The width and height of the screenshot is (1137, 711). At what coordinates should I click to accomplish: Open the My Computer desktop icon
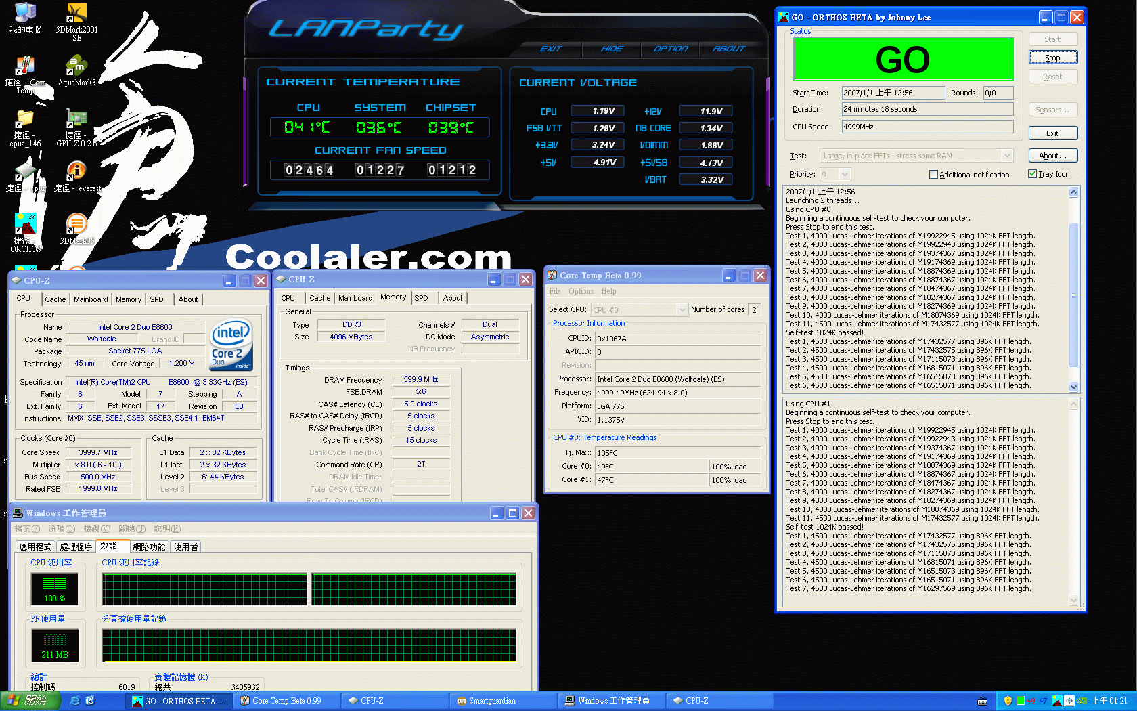tap(25, 18)
